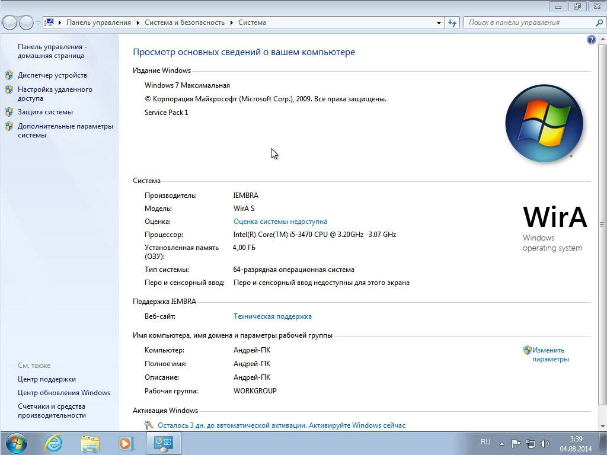Image resolution: width=607 pixels, height=455 pixels.
Task: Select the manufacturer value IEMBRA
Action: pyautogui.click(x=246, y=196)
